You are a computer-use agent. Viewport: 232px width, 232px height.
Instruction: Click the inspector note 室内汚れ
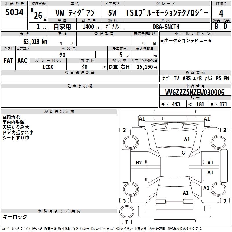click(11, 117)
